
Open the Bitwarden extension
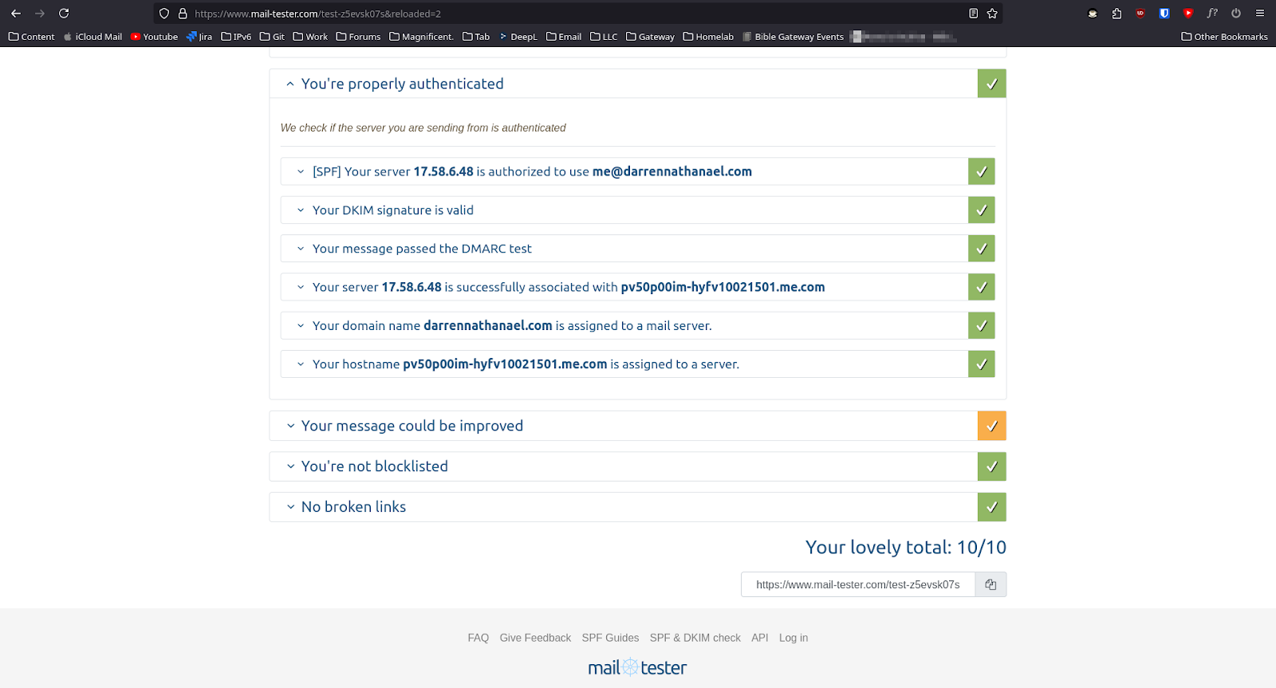tap(1164, 14)
